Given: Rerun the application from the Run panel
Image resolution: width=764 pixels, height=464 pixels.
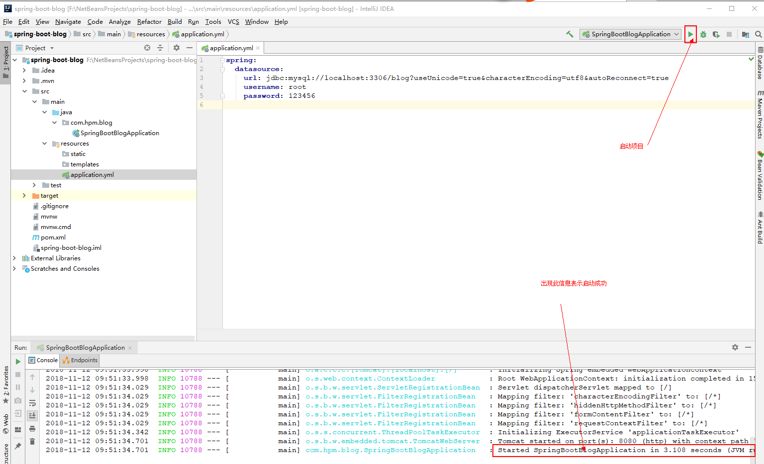Looking at the screenshot, I should point(18,361).
